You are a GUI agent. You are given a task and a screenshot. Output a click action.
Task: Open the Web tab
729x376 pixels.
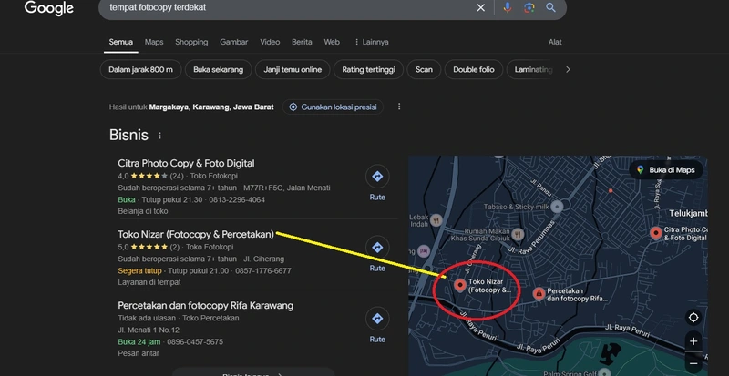(x=332, y=42)
